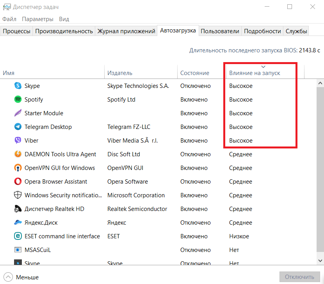Select the Telegram Desktop icon
This screenshot has width=324, height=284.
click(x=18, y=127)
